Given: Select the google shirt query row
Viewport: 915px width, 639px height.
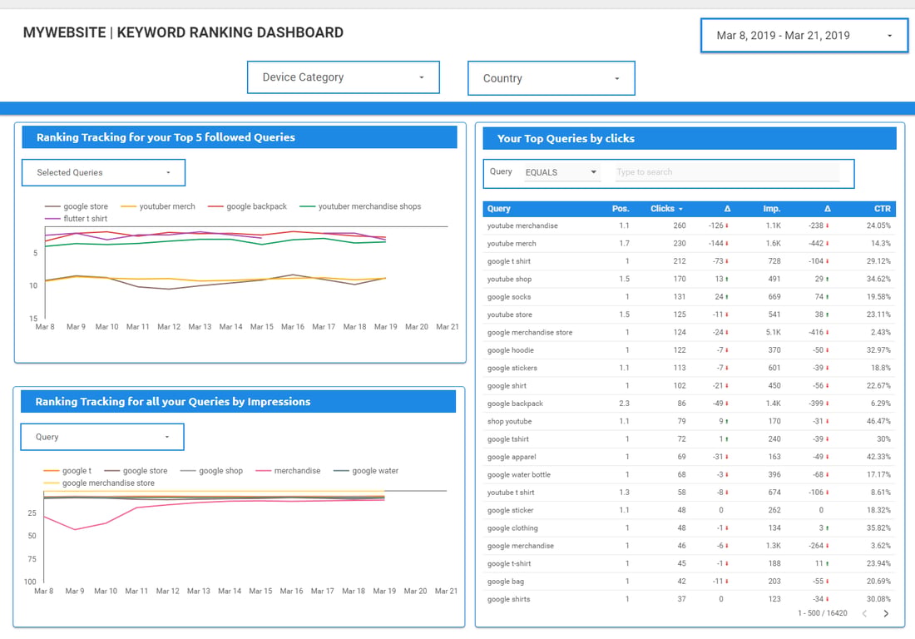Looking at the screenshot, I should 690,386.
